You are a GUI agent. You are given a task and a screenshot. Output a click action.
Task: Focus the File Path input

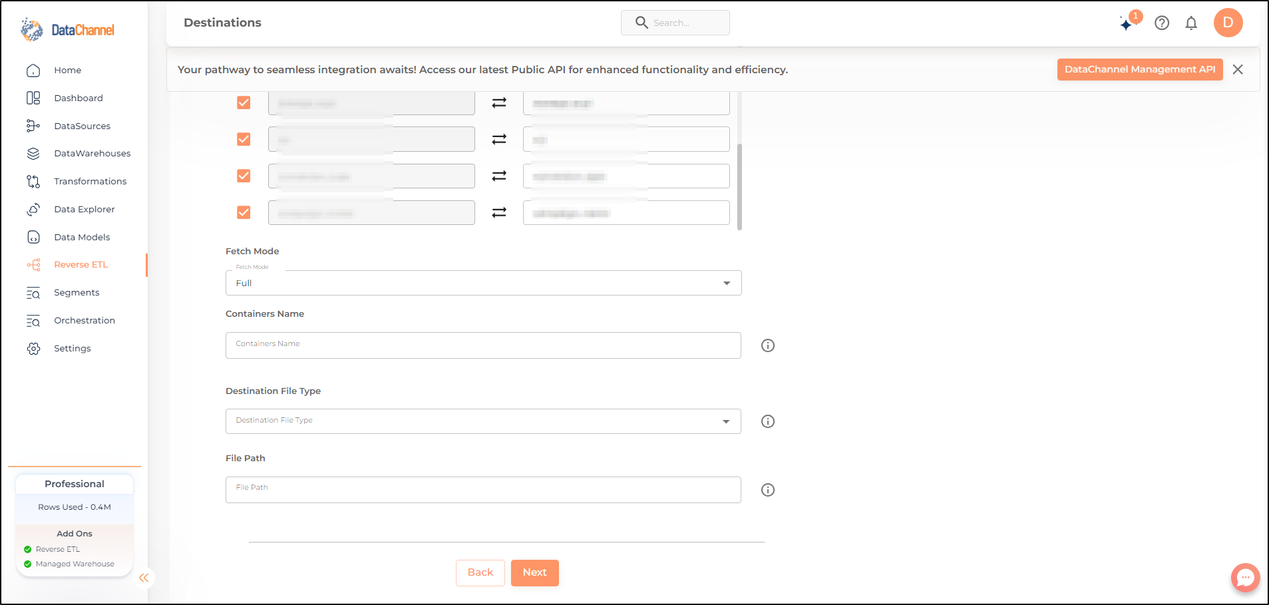483,490
